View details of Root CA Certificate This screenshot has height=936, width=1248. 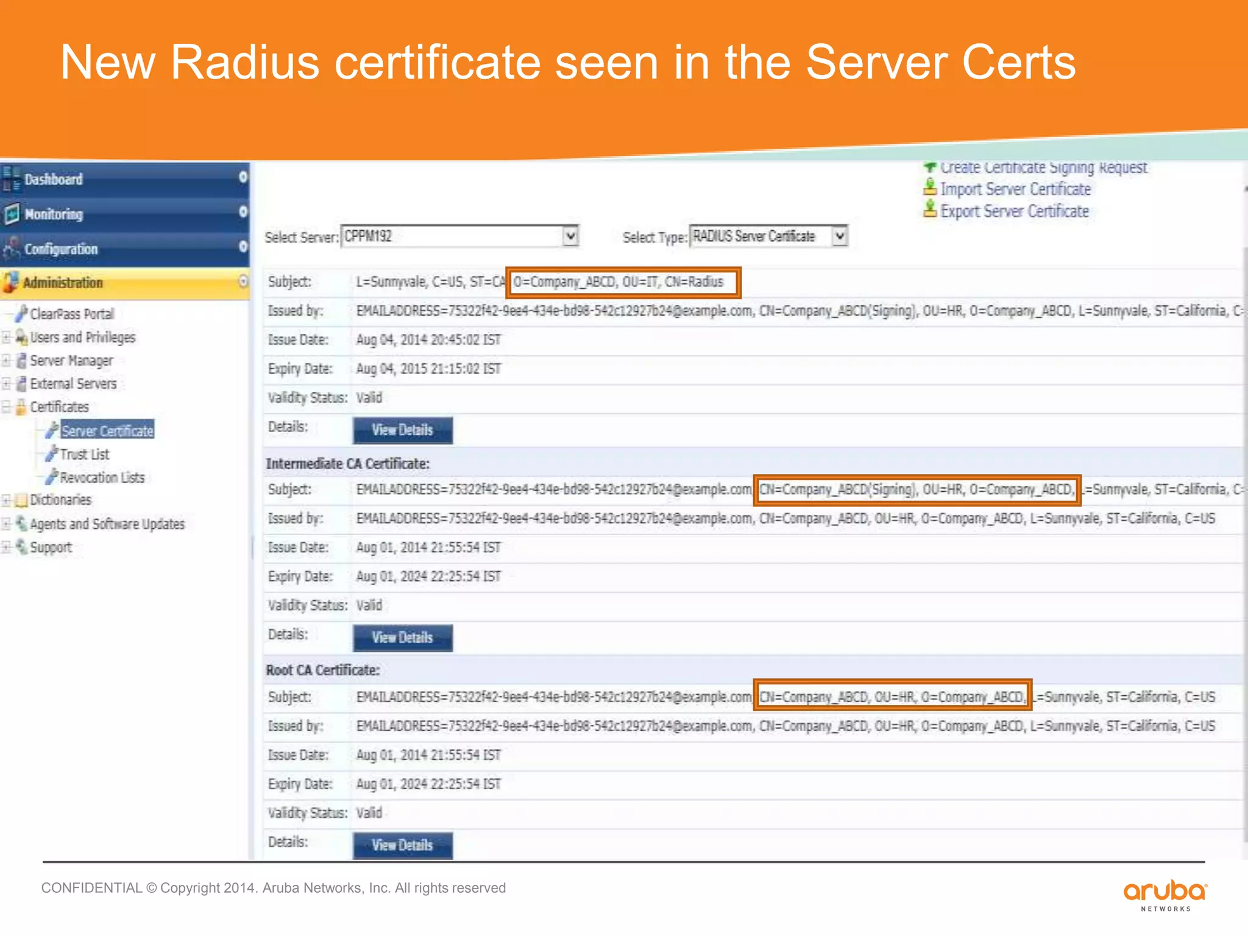coord(403,845)
